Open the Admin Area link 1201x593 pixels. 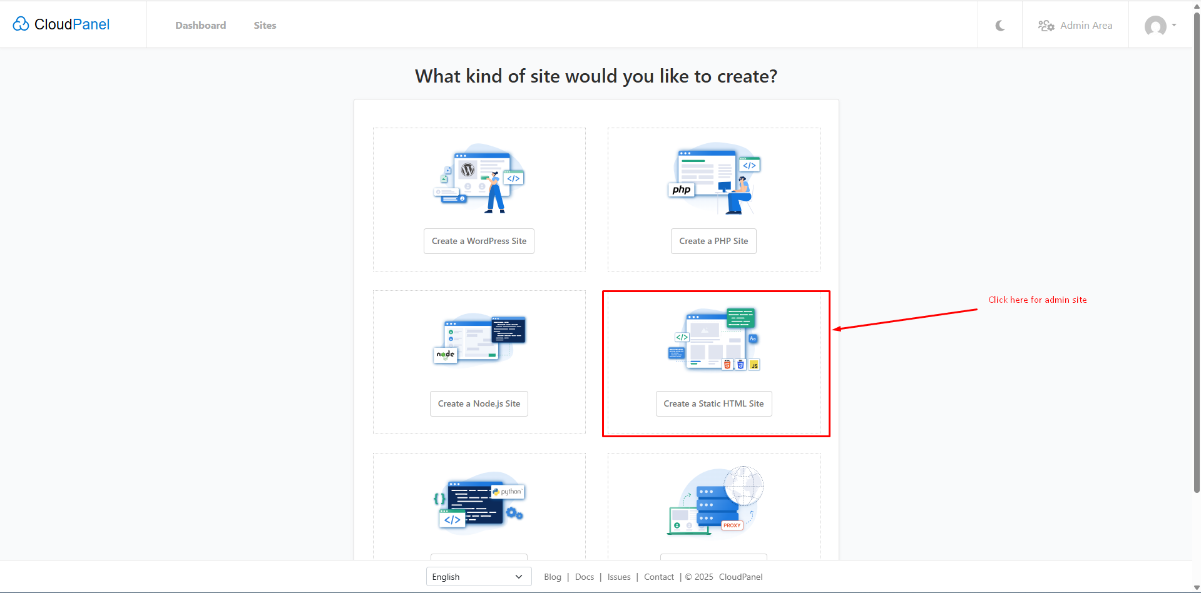click(1075, 26)
